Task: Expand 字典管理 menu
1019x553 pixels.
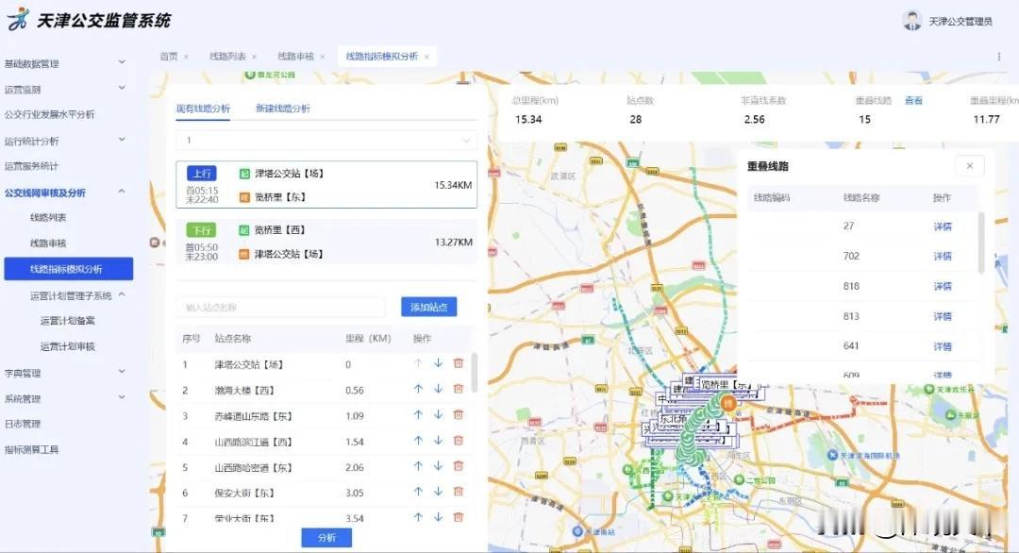Action: [122, 372]
